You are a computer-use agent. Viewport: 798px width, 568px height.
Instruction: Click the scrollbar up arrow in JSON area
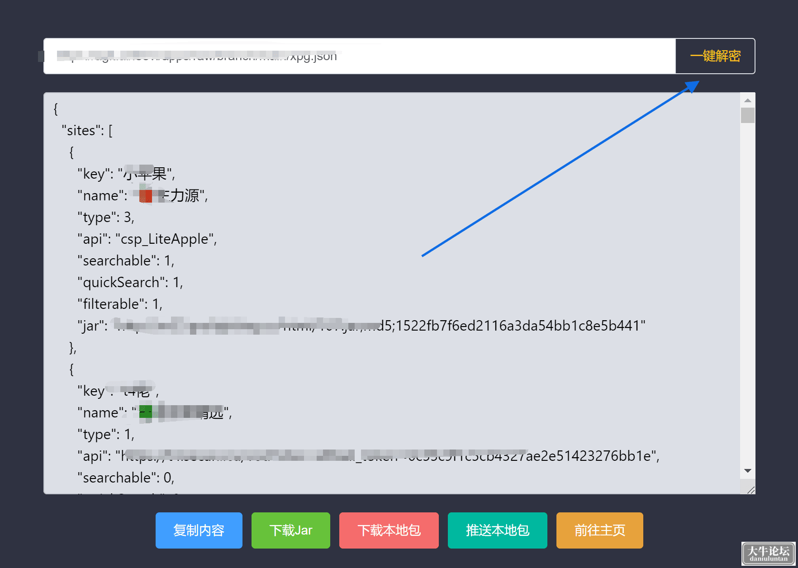[x=748, y=100]
